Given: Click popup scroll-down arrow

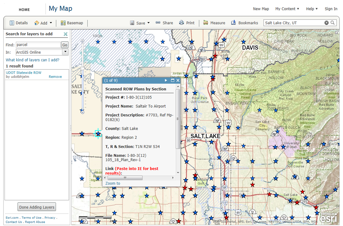Looking at the screenshot, I should click(178, 173).
